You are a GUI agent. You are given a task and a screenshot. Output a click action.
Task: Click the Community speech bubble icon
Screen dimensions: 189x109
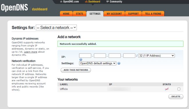[108, 1]
